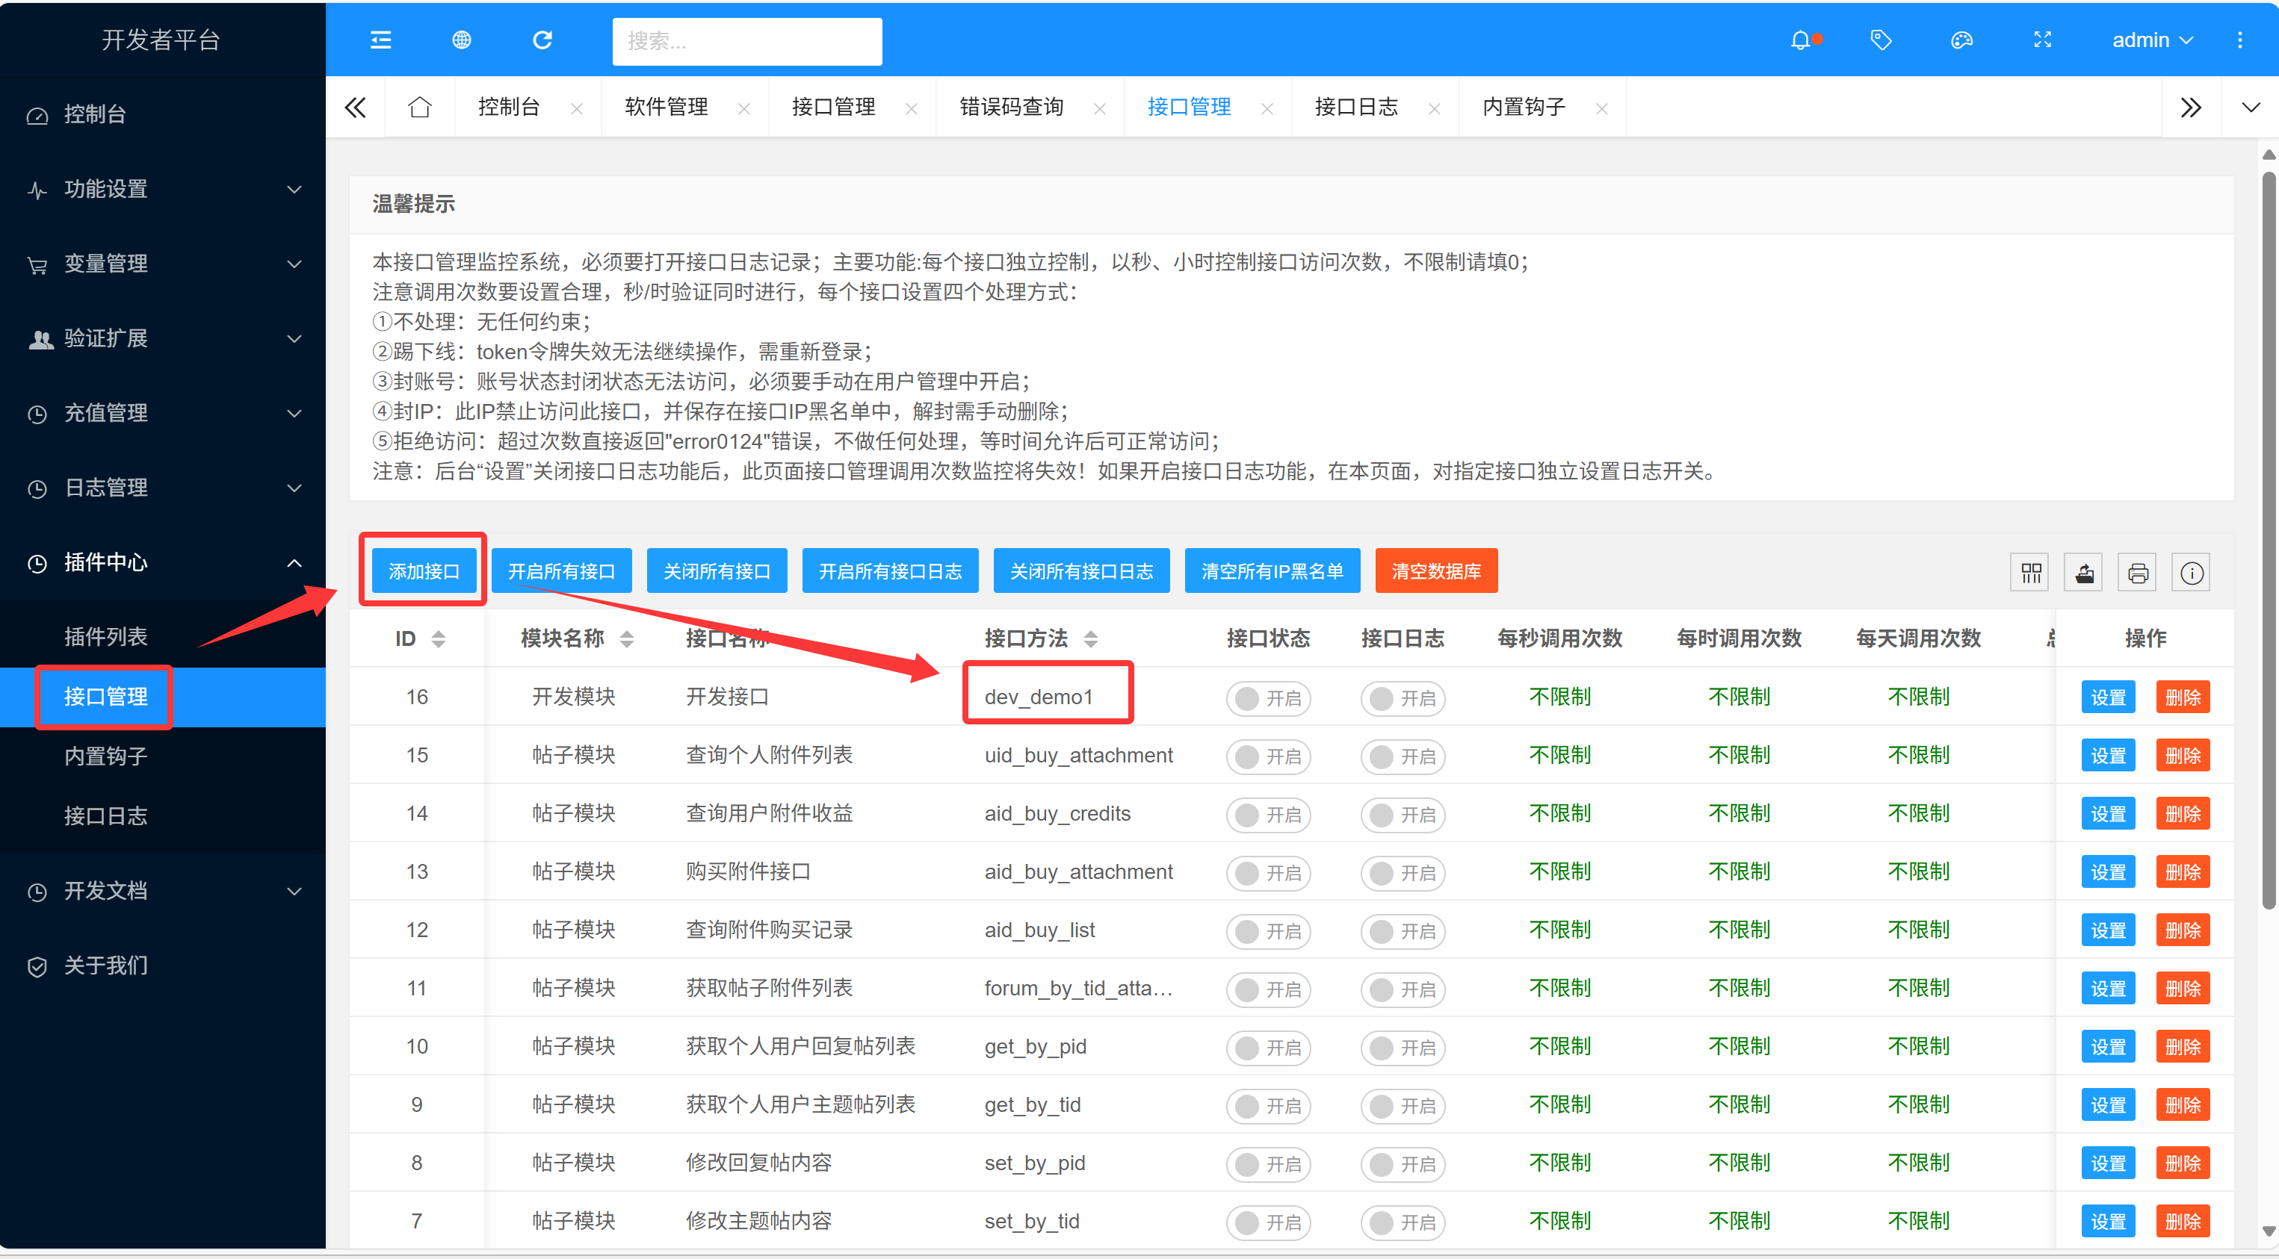2279x1259 pixels.
Task: Open the admin user dropdown
Action: point(2152,40)
